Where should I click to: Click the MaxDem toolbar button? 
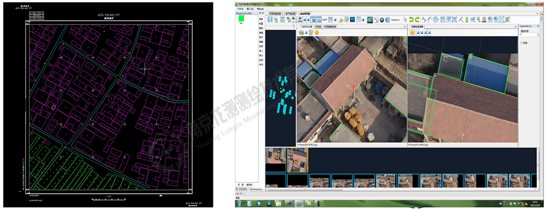pyautogui.click(x=395, y=20)
